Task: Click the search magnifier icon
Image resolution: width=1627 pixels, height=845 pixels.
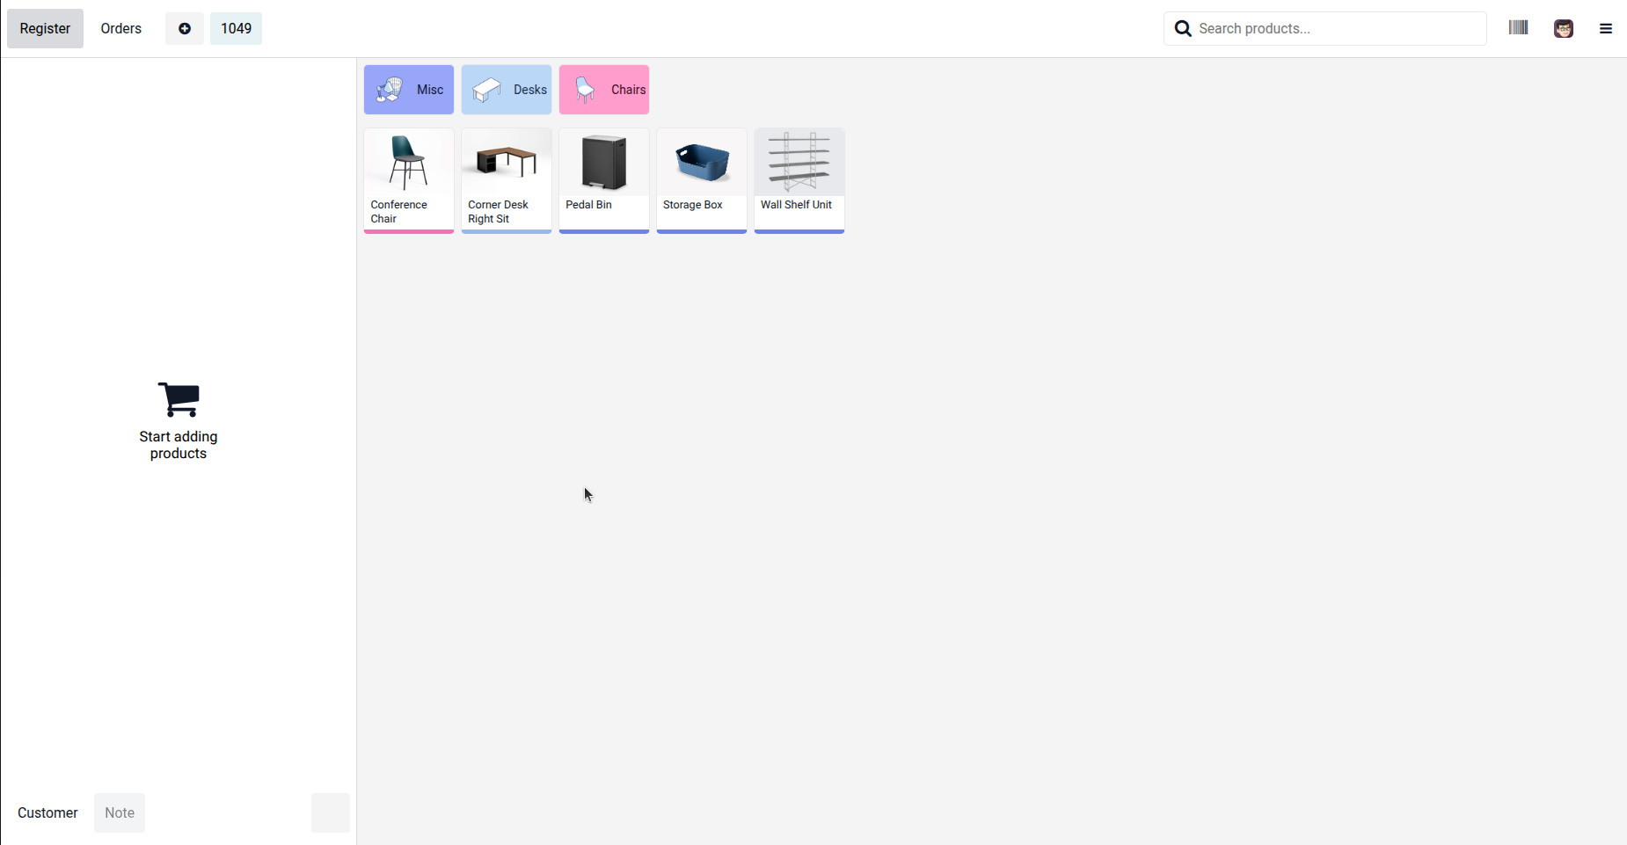Action: point(1184,29)
